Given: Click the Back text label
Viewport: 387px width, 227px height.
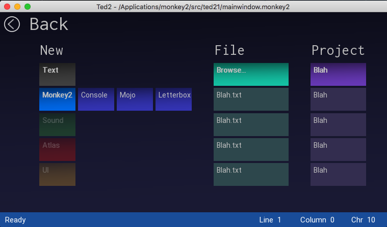Looking at the screenshot, I should (x=48, y=24).
